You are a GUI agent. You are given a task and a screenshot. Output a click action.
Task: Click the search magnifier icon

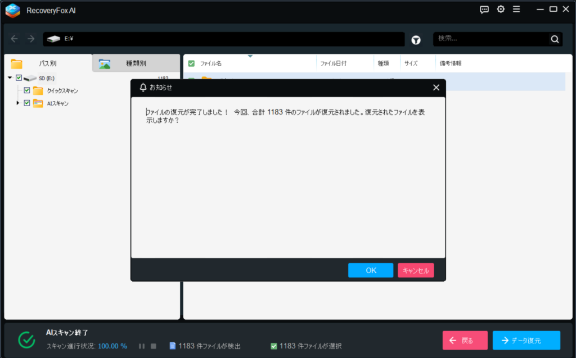tap(555, 39)
